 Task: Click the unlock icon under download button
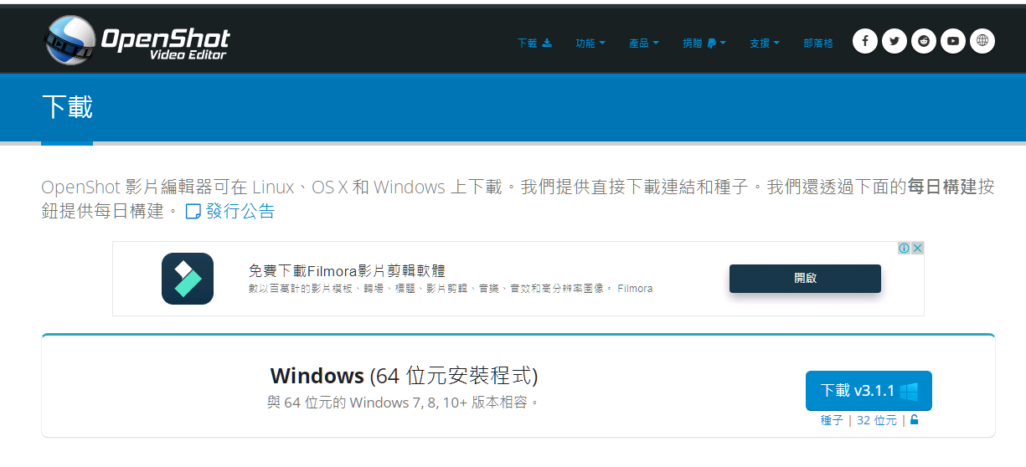pyautogui.click(x=914, y=419)
